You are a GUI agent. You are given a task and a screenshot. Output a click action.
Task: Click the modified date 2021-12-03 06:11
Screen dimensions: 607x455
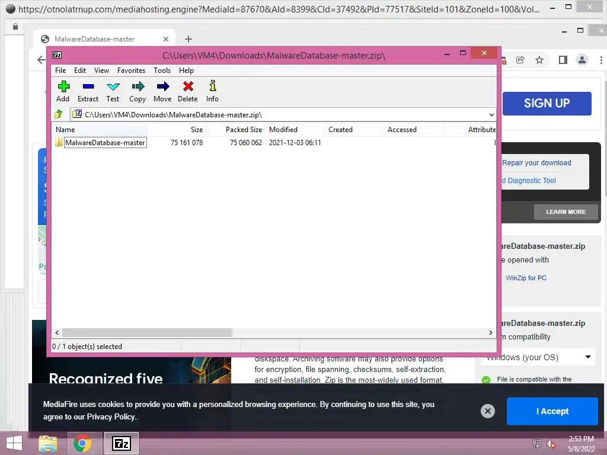point(295,142)
